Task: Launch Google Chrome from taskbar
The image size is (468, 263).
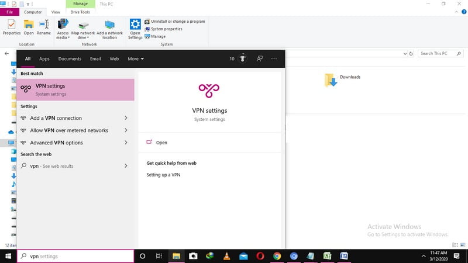Action: tap(277, 256)
